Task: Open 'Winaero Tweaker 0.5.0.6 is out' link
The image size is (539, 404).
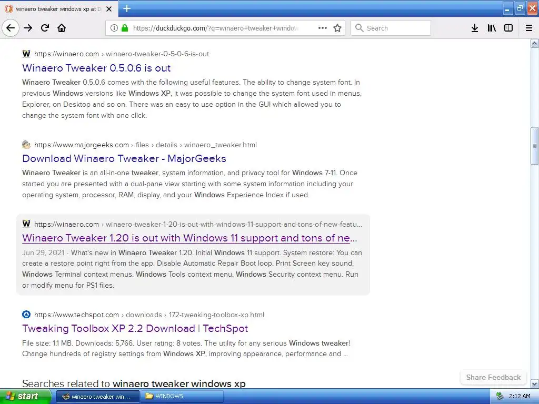Action: [96, 68]
